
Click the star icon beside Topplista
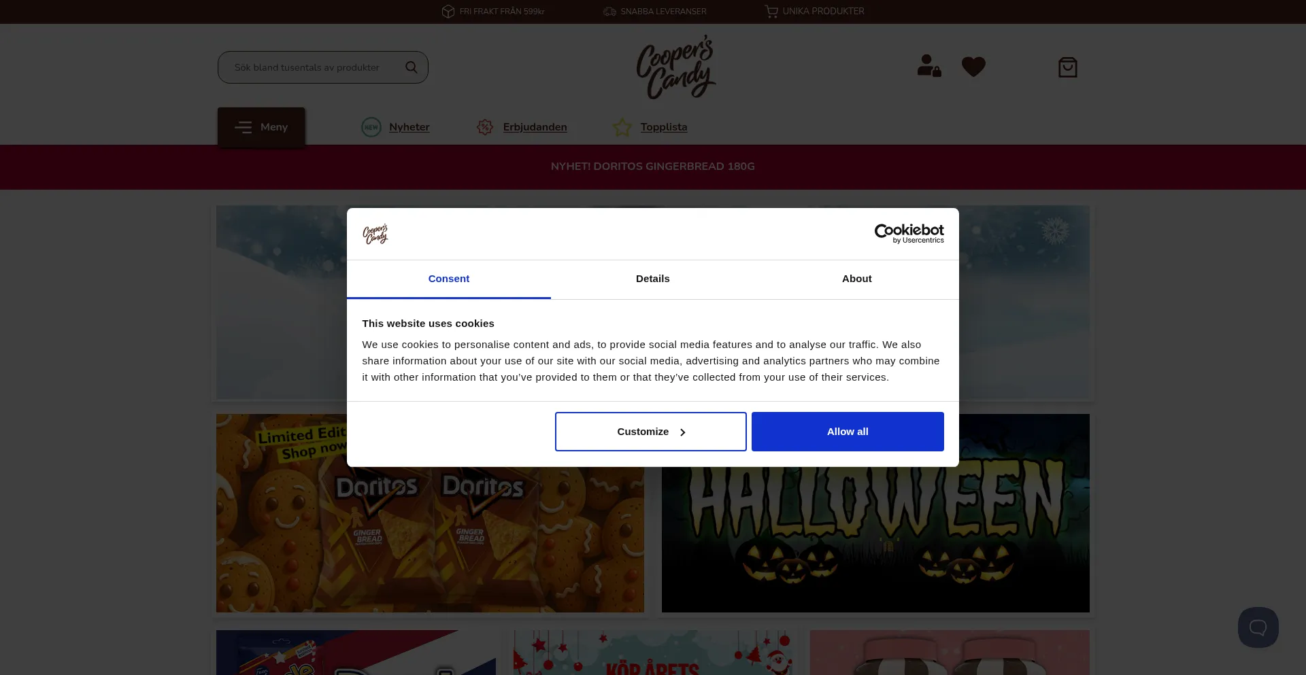click(x=622, y=127)
